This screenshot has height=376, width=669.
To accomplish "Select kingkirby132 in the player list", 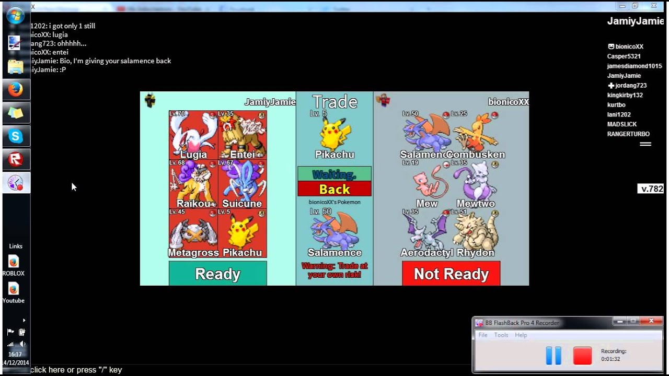I will 625,96.
